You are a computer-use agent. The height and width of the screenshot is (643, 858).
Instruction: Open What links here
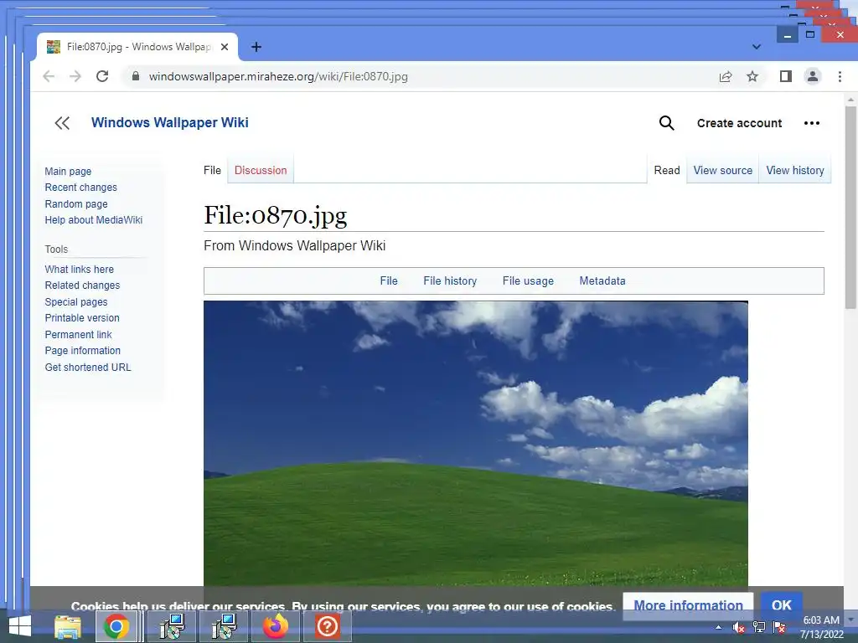[80, 269]
